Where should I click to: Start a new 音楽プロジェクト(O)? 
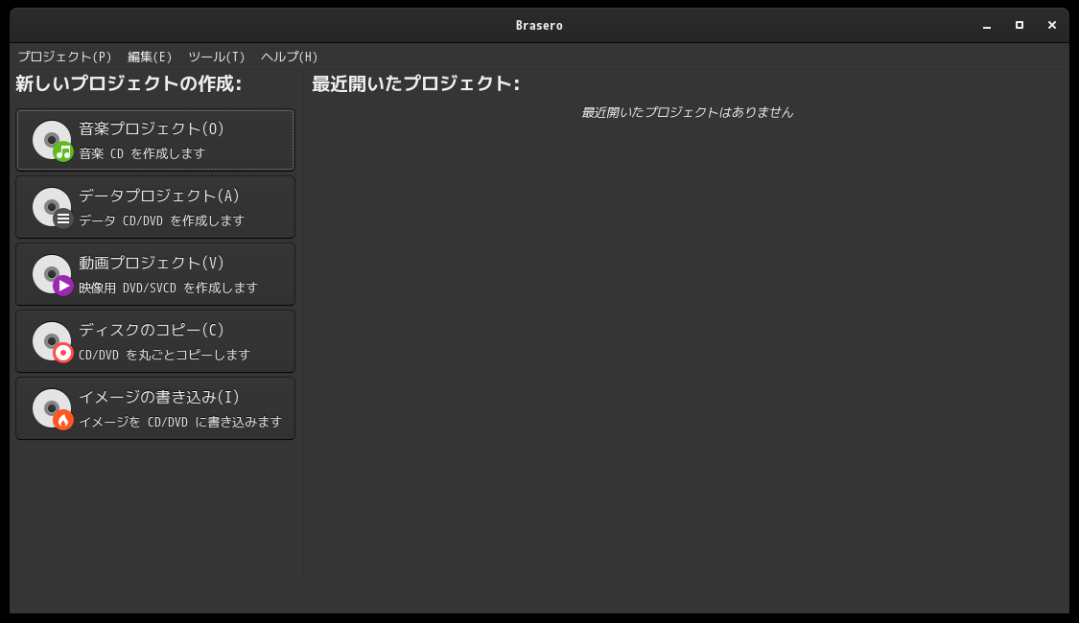tap(155, 140)
